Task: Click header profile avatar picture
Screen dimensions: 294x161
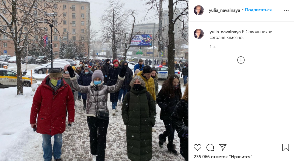Action: click(199, 10)
